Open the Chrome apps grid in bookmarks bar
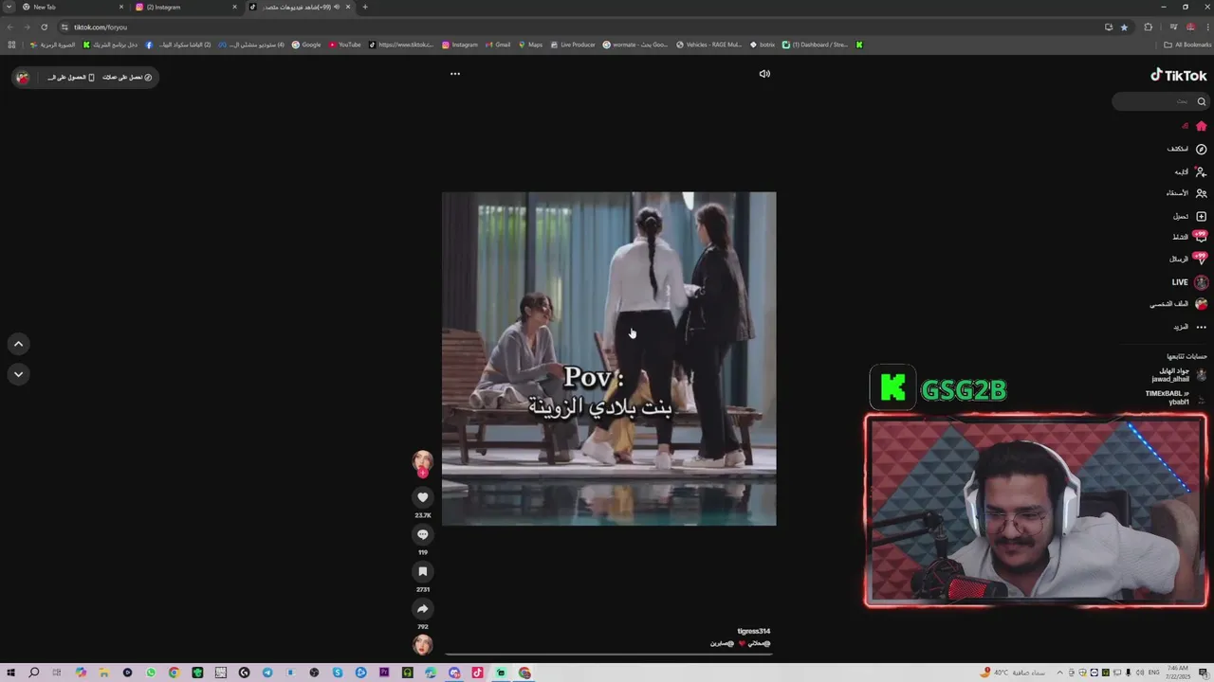The height and width of the screenshot is (682, 1214). tap(11, 45)
